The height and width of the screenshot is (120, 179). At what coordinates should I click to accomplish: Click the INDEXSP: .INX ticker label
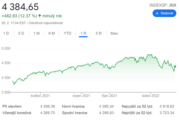[163, 5]
